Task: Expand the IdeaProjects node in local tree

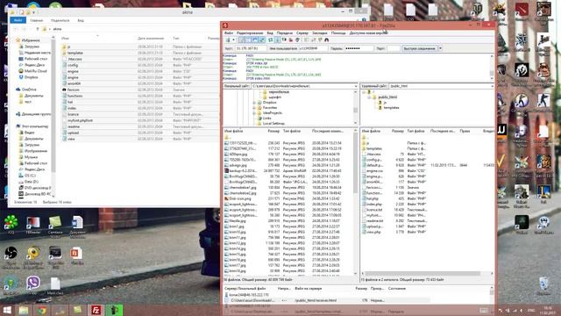Action: pos(254,113)
